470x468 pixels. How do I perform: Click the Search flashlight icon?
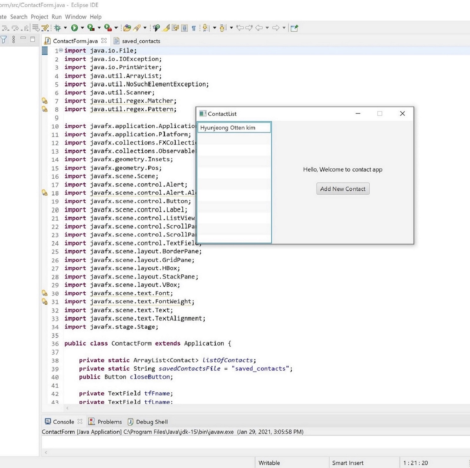[x=137, y=28]
